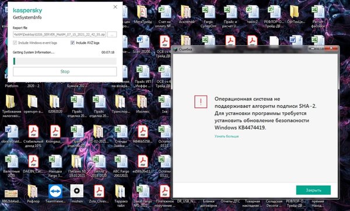Image resolution: width=350 pixels, height=211 pixels.
Task: Click the error text mentioning KB4474419
Action: coord(265,113)
